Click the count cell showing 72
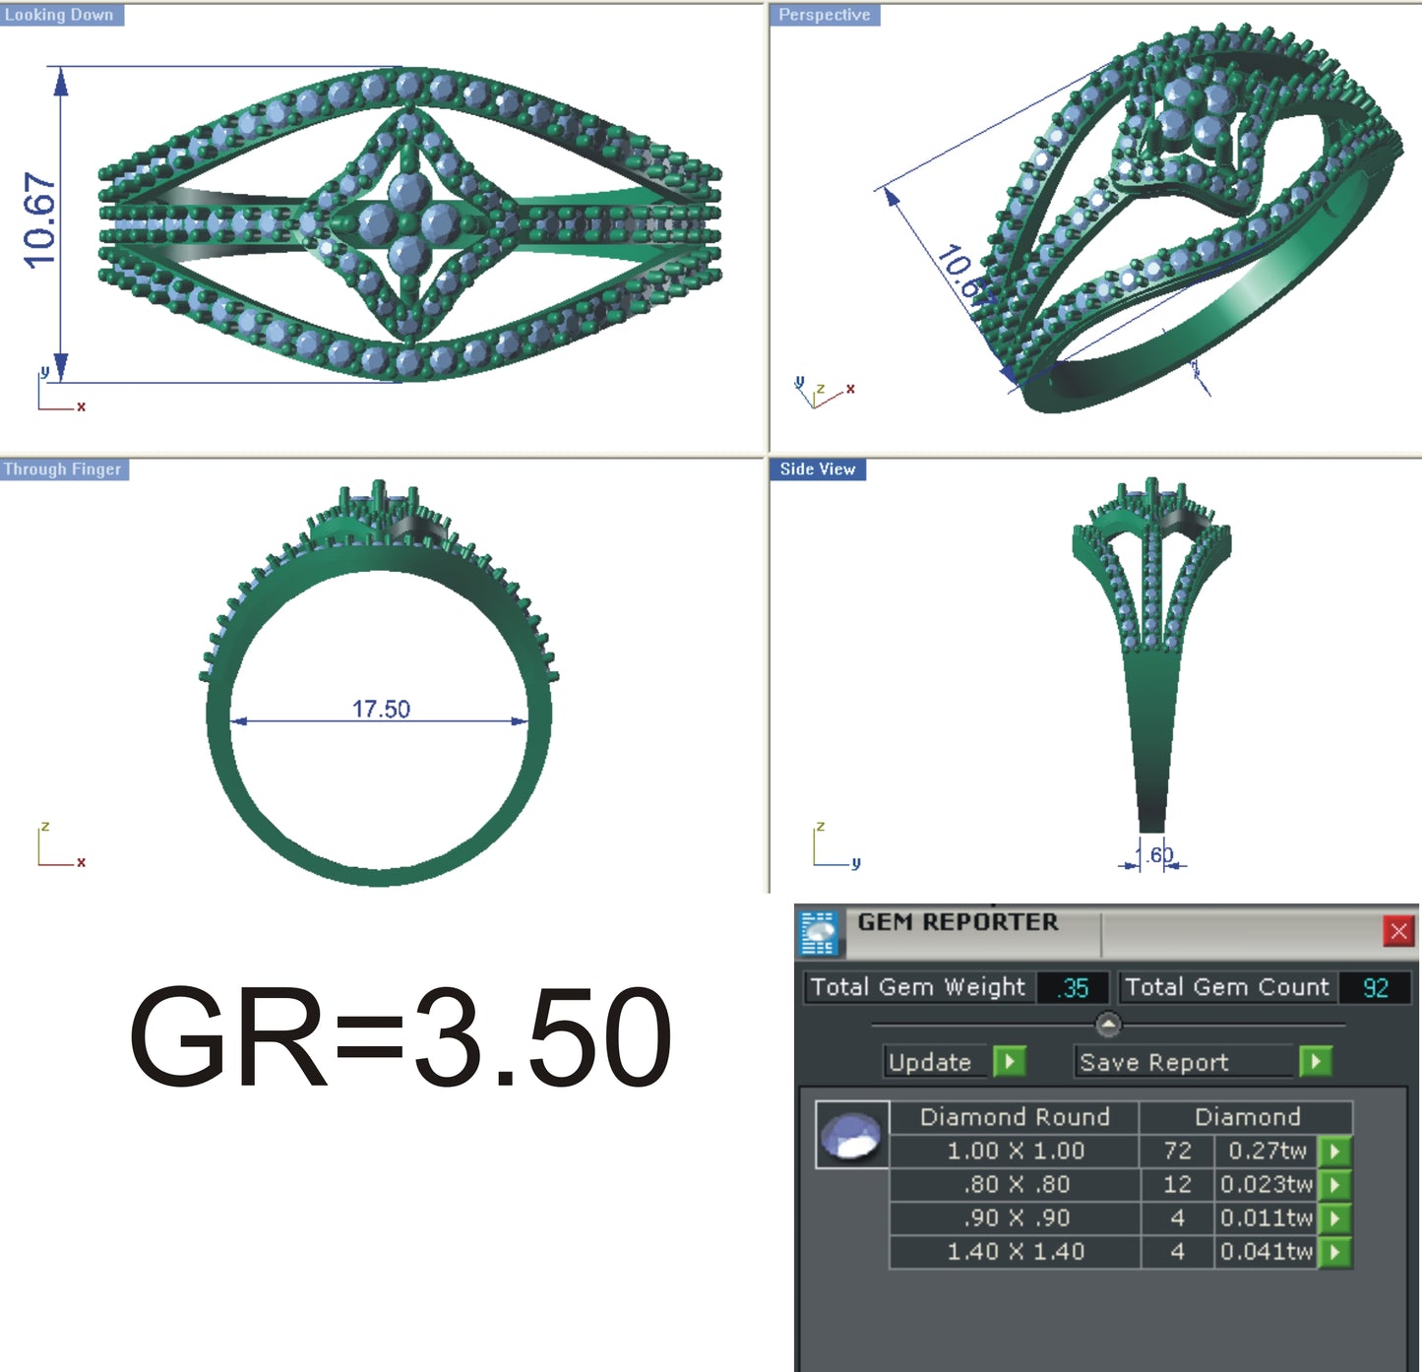The width and height of the screenshot is (1422, 1372). [1177, 1151]
